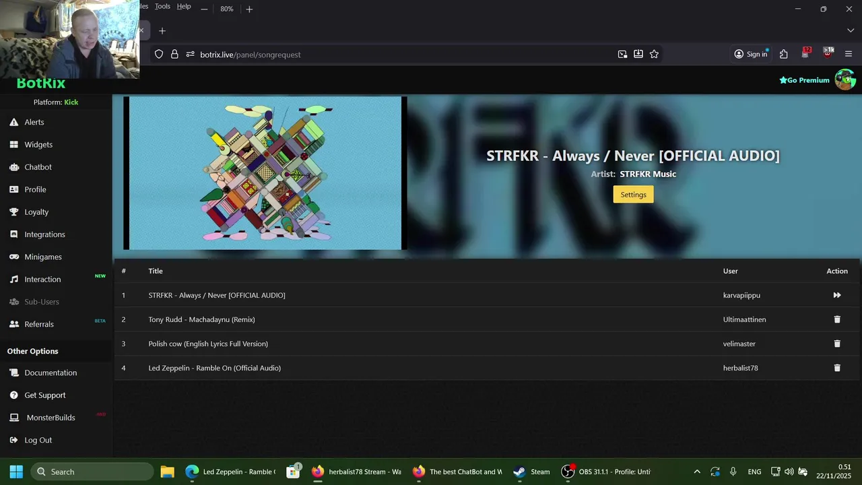Screen dimensions: 862x485
Task: Select user karvapiippu in queue
Action: [741, 295]
